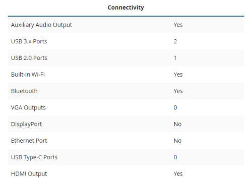252x182 pixels.
Task: Select the USB 2.0 Ports label
Action: coord(29,58)
